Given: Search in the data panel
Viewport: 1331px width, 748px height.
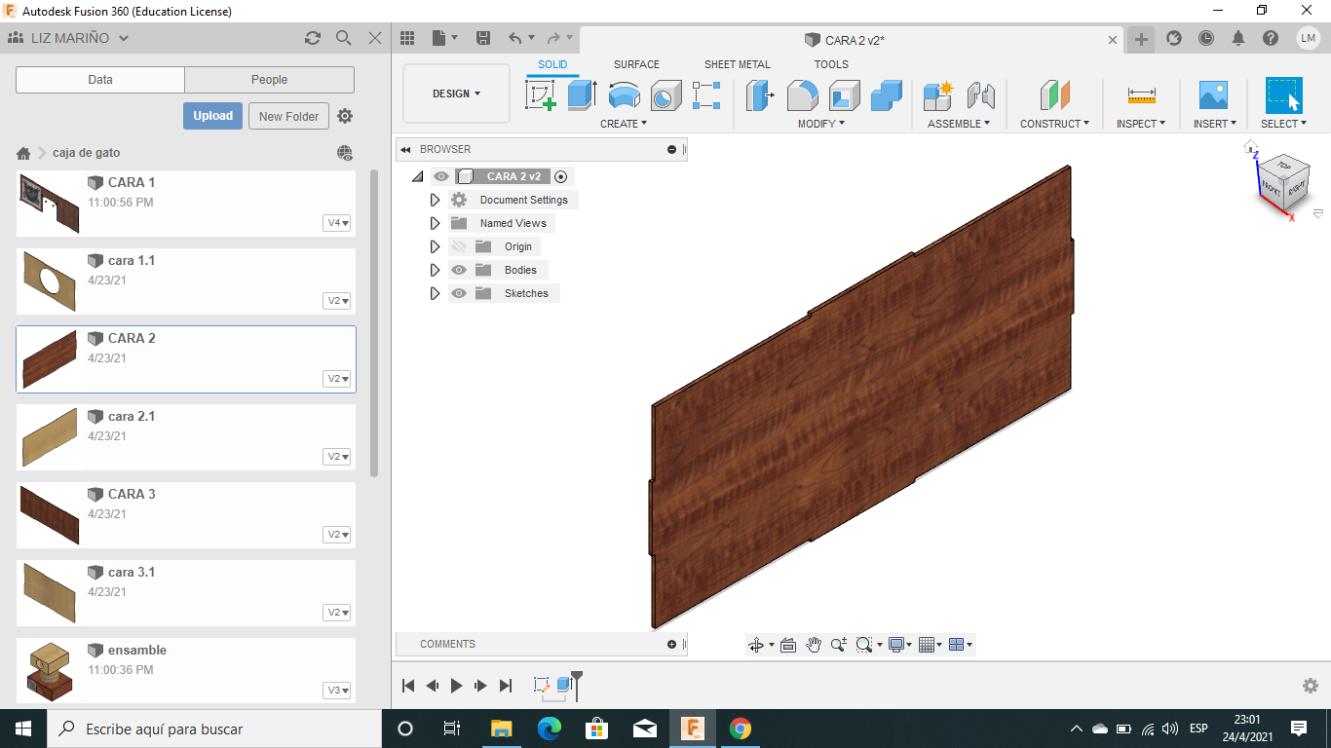Looking at the screenshot, I should tap(344, 38).
